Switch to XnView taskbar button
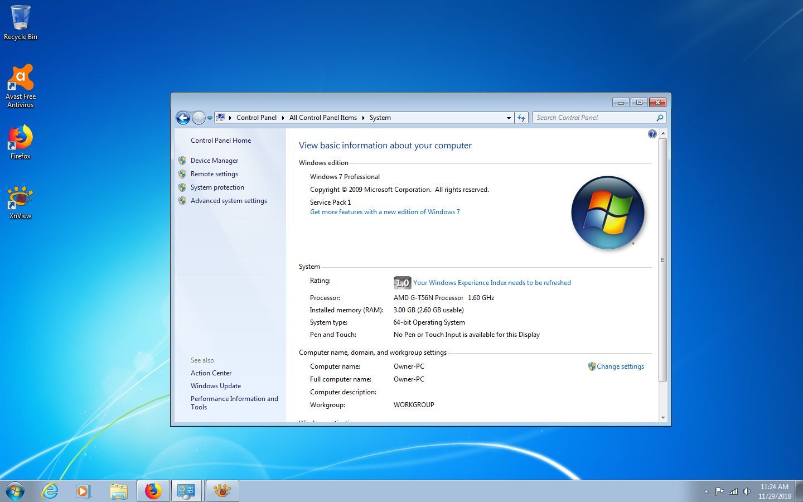The image size is (803, 502). point(222,491)
